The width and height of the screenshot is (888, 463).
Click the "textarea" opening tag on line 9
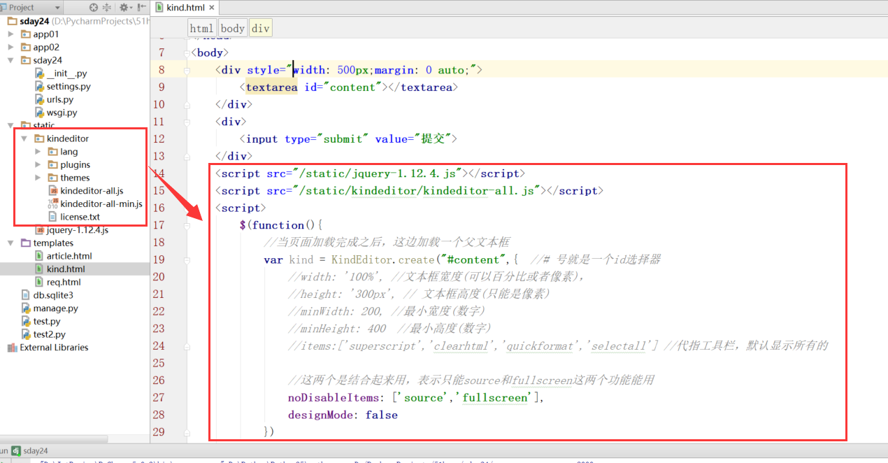271,87
